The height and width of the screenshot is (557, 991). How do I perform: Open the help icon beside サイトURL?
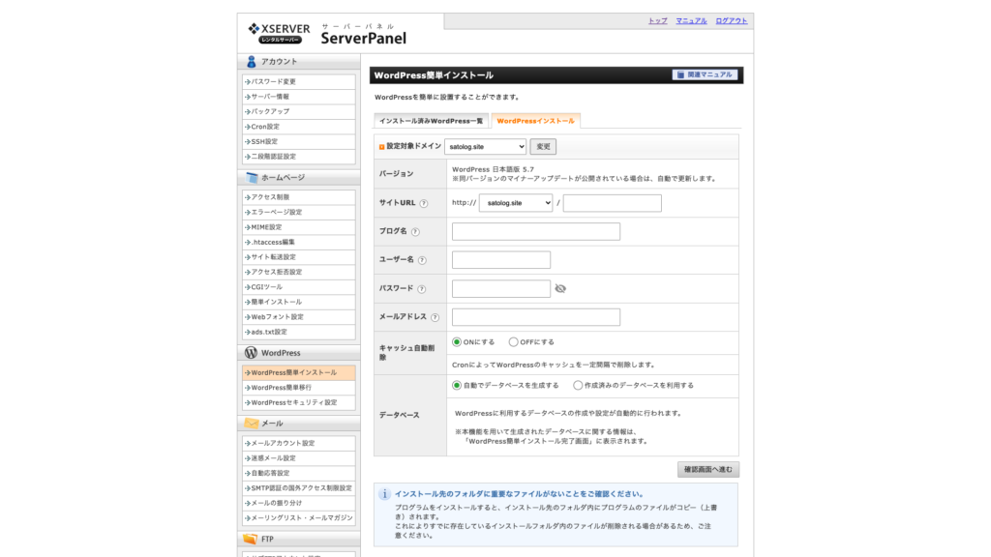424,203
